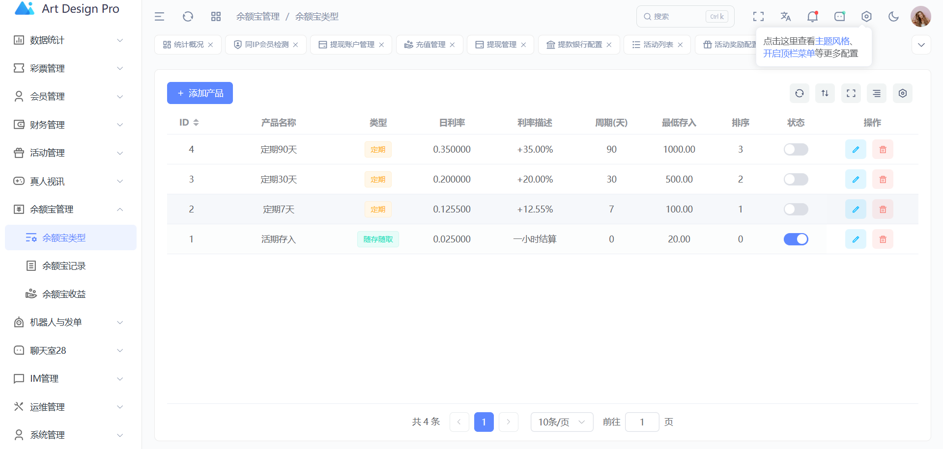This screenshot has height=449, width=943.
Task: Enable status switch for 定期90天
Action: click(796, 150)
